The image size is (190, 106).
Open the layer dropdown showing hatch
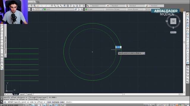[53, 9]
